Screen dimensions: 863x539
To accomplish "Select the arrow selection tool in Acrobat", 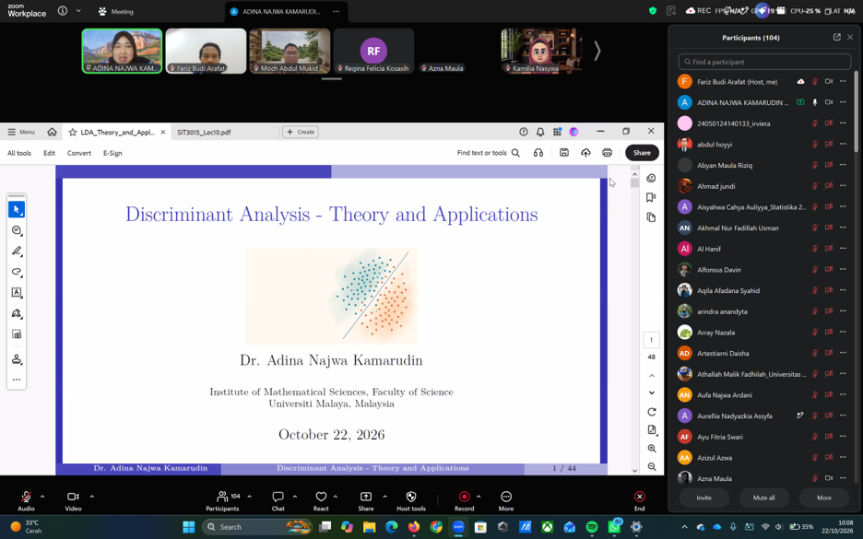I will 17,209.
